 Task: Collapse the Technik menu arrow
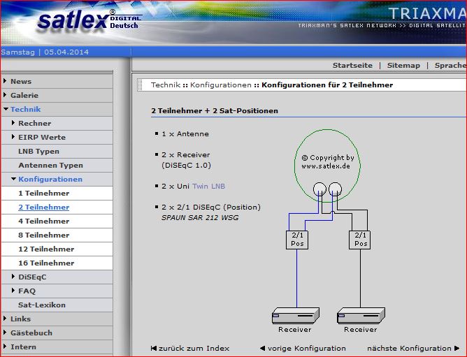[x=6, y=109]
